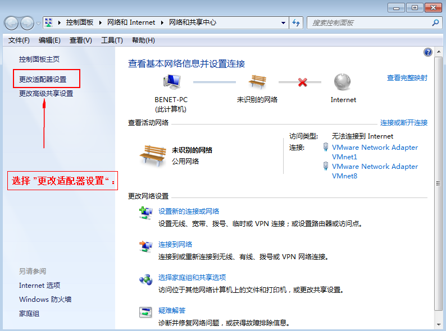Open 更改高级共享设置

(x=46, y=94)
